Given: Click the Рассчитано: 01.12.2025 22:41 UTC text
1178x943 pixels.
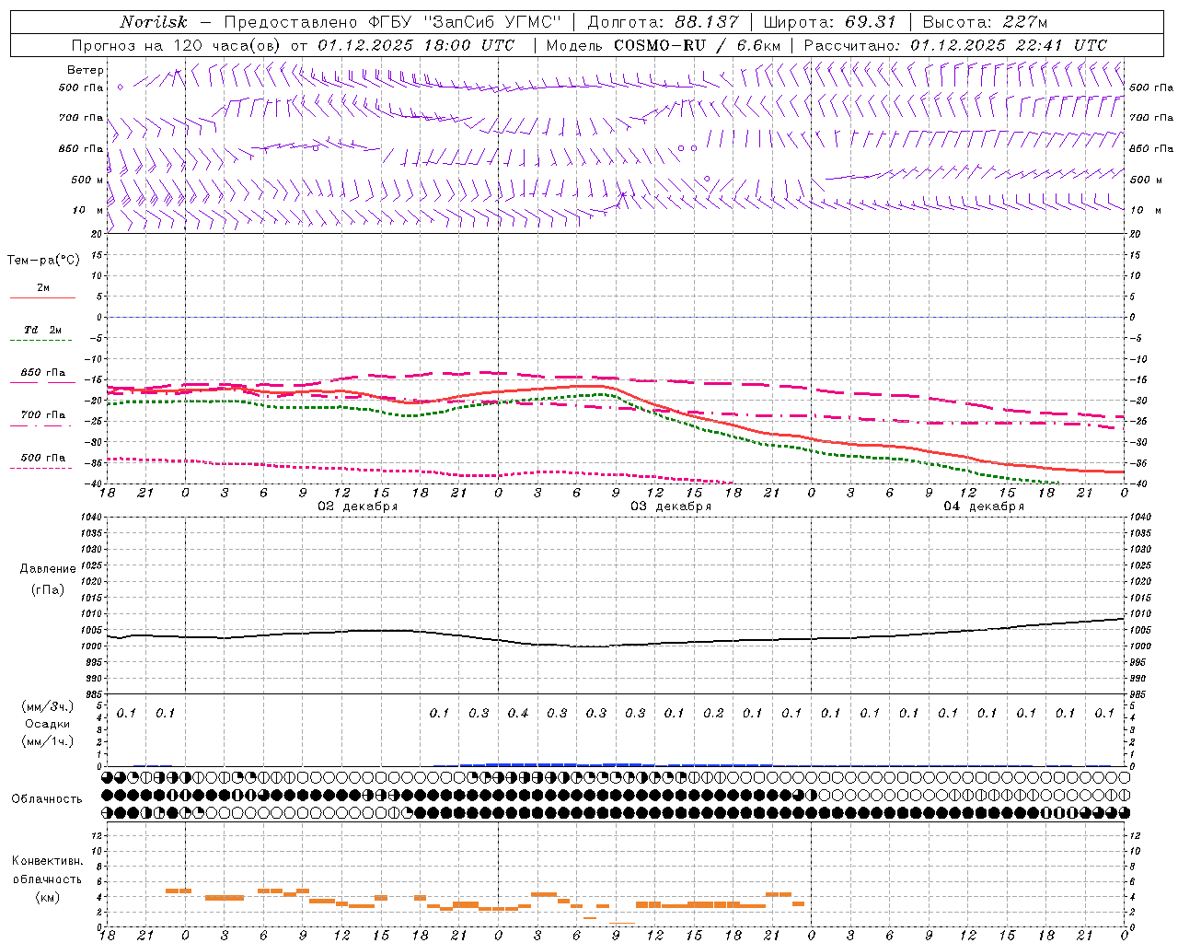Looking at the screenshot, I should (x=955, y=45).
